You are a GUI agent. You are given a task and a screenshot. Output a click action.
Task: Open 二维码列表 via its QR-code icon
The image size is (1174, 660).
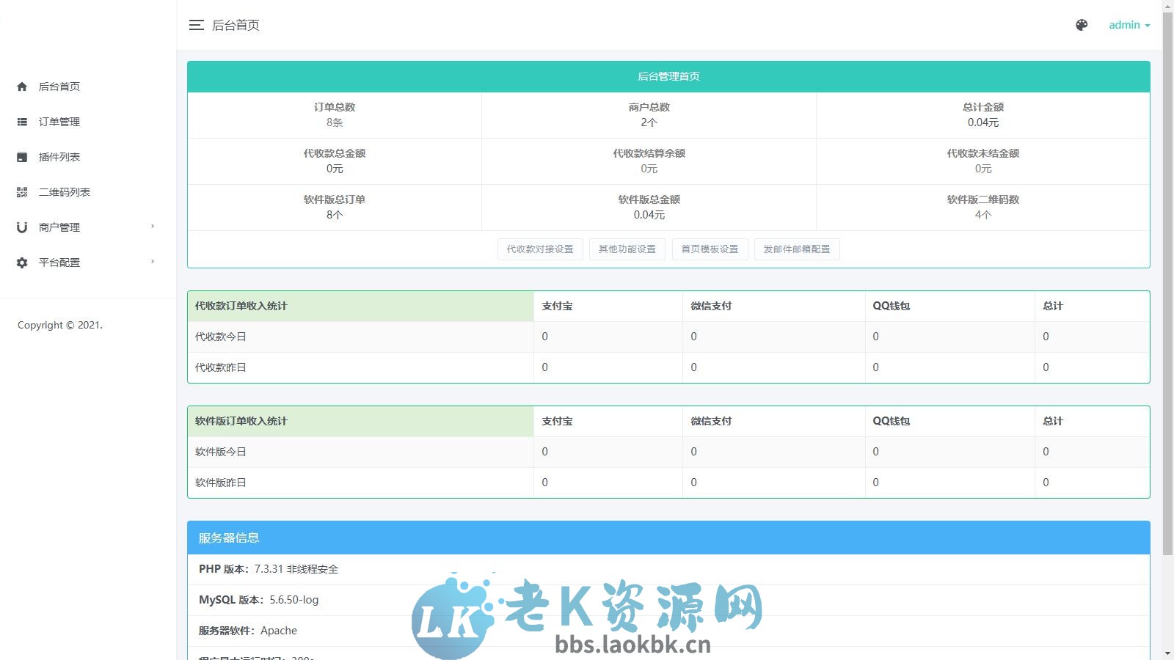click(21, 191)
